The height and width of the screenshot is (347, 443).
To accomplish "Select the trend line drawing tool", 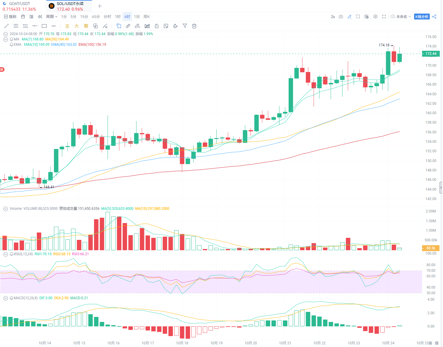I will point(6,26).
